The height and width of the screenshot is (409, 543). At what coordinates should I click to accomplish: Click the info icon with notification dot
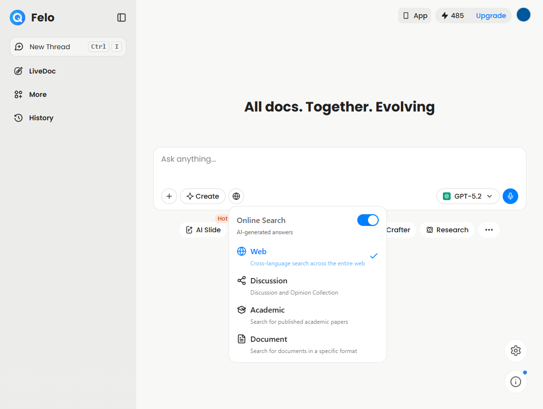[x=515, y=381]
